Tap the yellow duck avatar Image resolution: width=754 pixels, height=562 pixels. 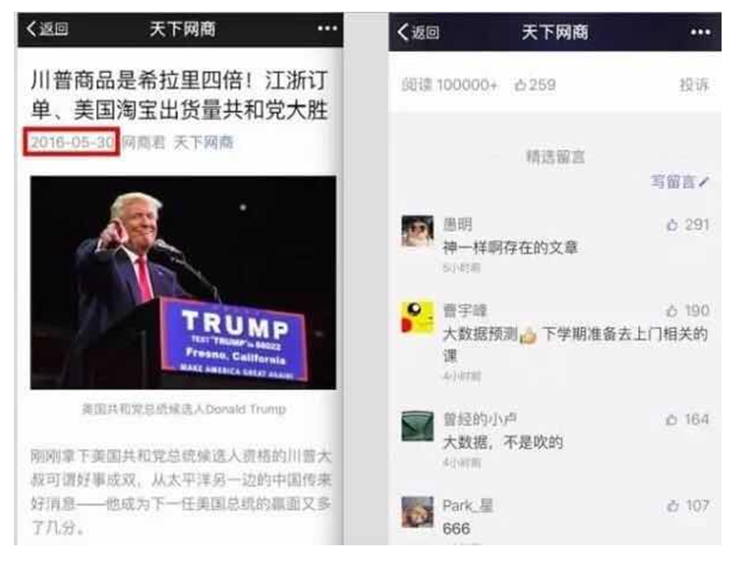point(418,317)
